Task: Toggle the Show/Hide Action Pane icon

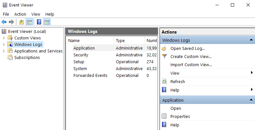Action: [x=47, y=22]
